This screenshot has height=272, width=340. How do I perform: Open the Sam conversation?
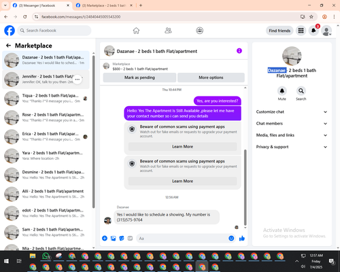pyautogui.click(x=46, y=232)
